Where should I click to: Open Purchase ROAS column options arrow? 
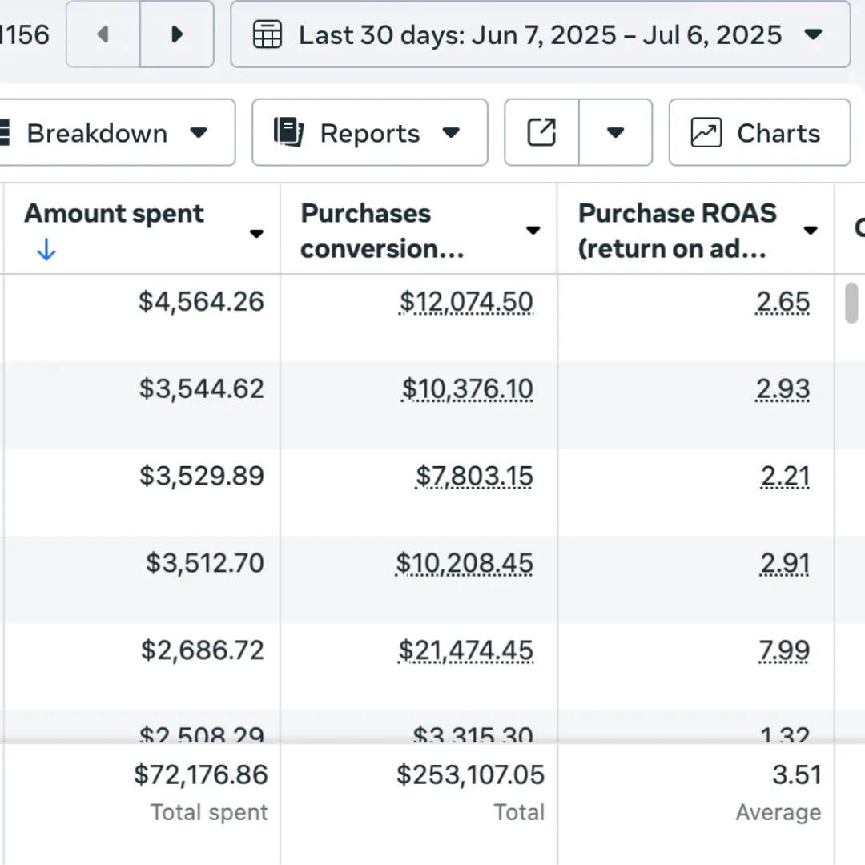pos(811,231)
